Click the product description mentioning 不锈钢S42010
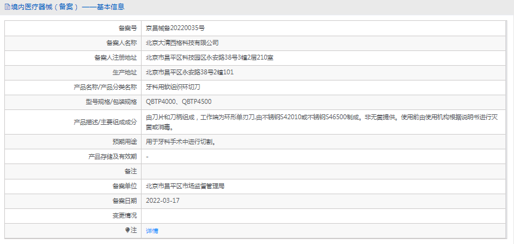This screenshot has width=514, height=244. (x=322, y=122)
